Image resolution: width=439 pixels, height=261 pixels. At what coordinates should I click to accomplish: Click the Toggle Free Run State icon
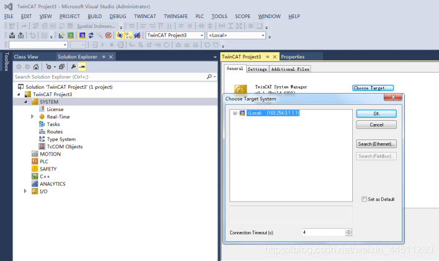(109, 35)
